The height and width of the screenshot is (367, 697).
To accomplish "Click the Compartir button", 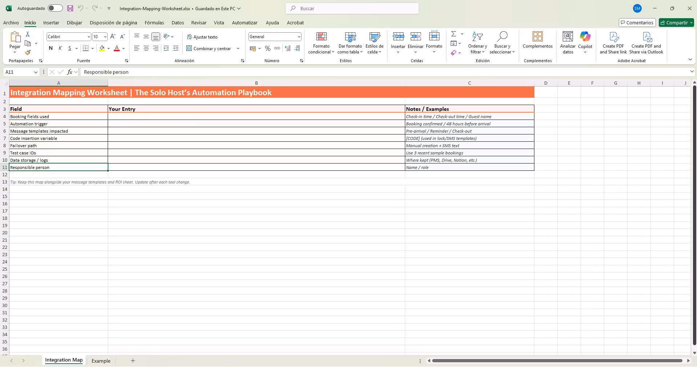I will pyautogui.click(x=676, y=23).
